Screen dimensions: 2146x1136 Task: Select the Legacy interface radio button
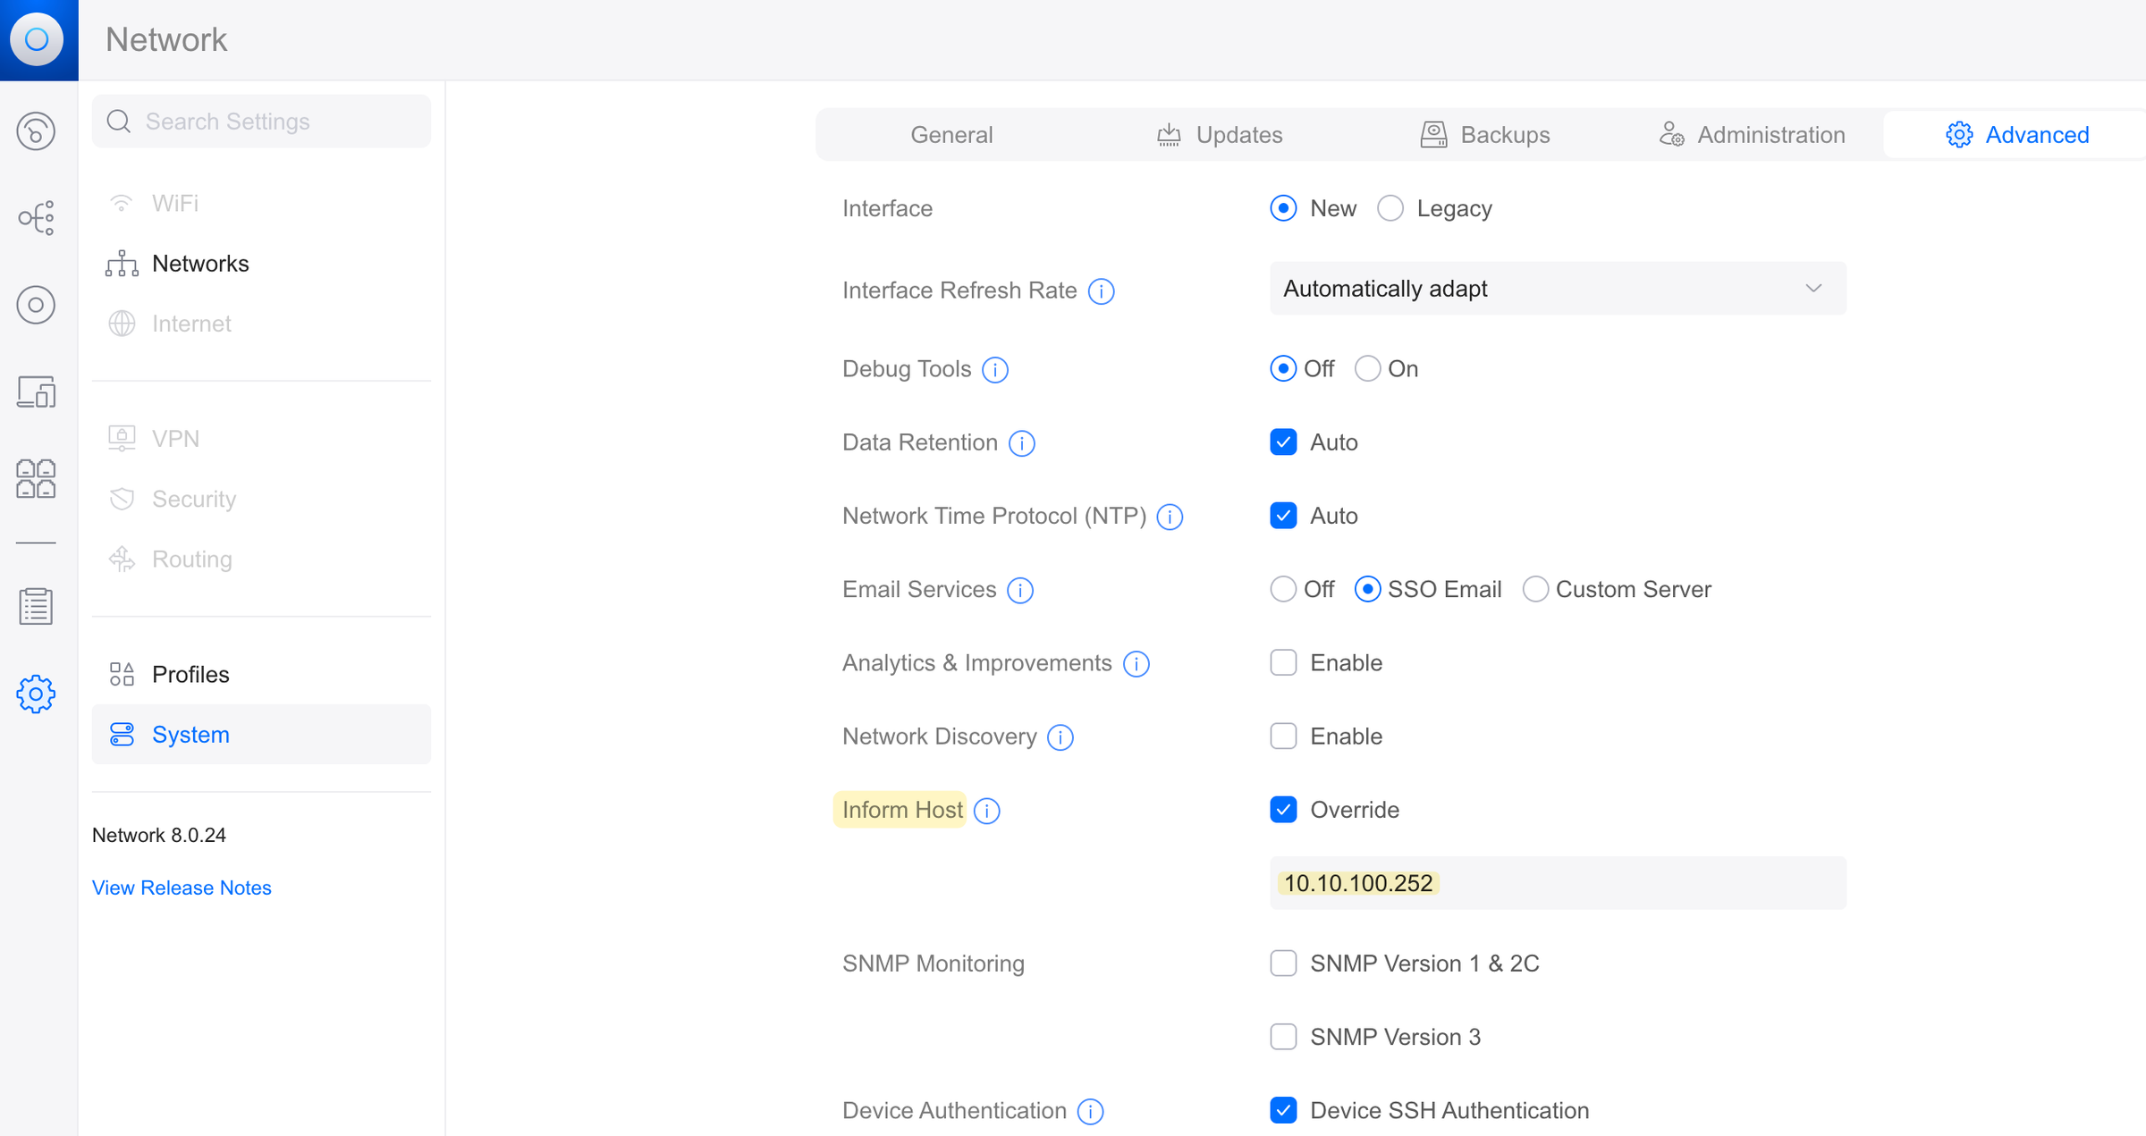[1390, 207]
